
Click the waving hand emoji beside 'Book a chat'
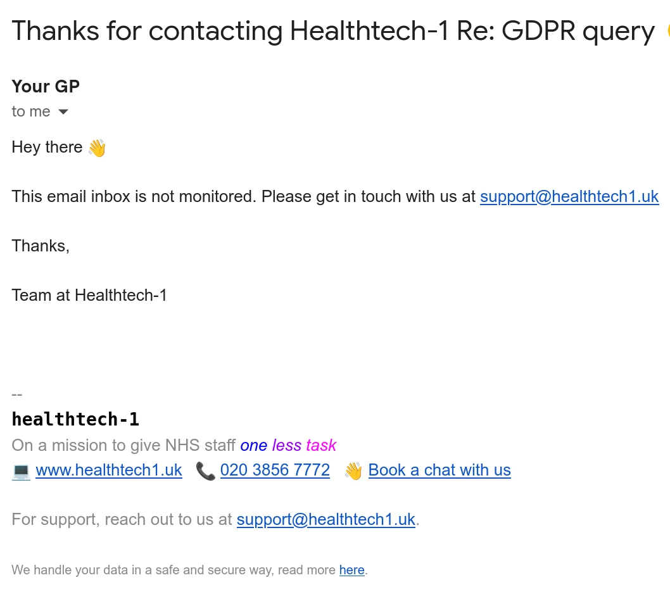(353, 471)
